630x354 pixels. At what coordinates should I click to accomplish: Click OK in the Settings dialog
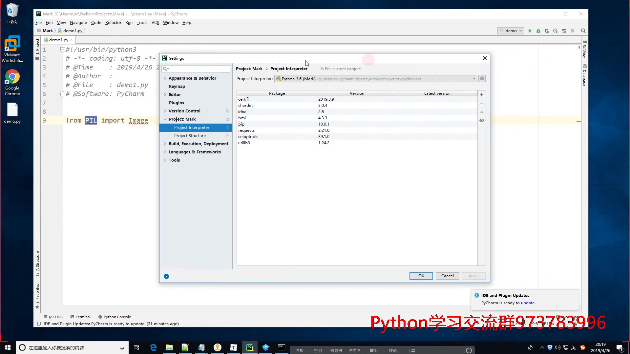(421, 276)
